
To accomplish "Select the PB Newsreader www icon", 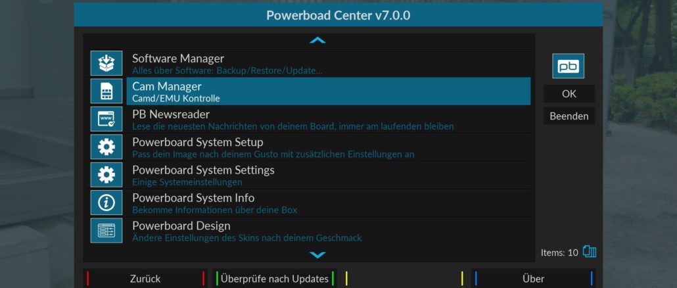I will coord(106,119).
